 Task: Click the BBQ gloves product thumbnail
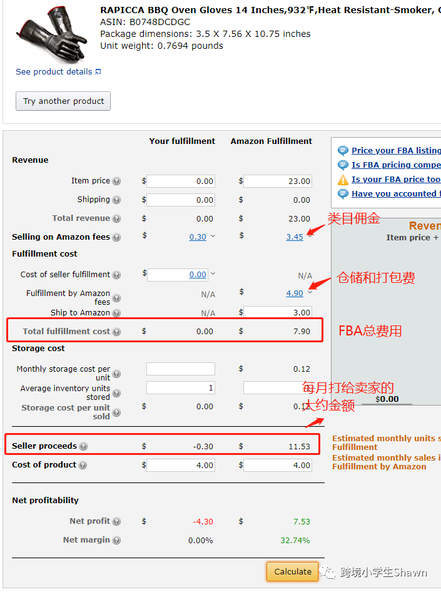52,35
